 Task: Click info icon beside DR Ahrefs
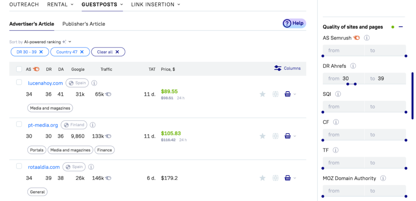pyautogui.click(x=353, y=66)
